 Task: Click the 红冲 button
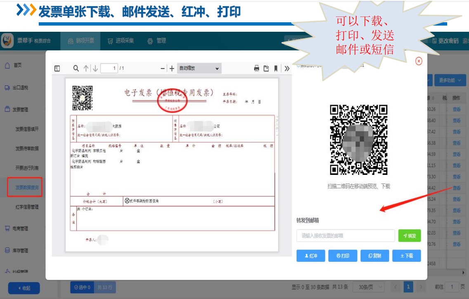pos(311,256)
